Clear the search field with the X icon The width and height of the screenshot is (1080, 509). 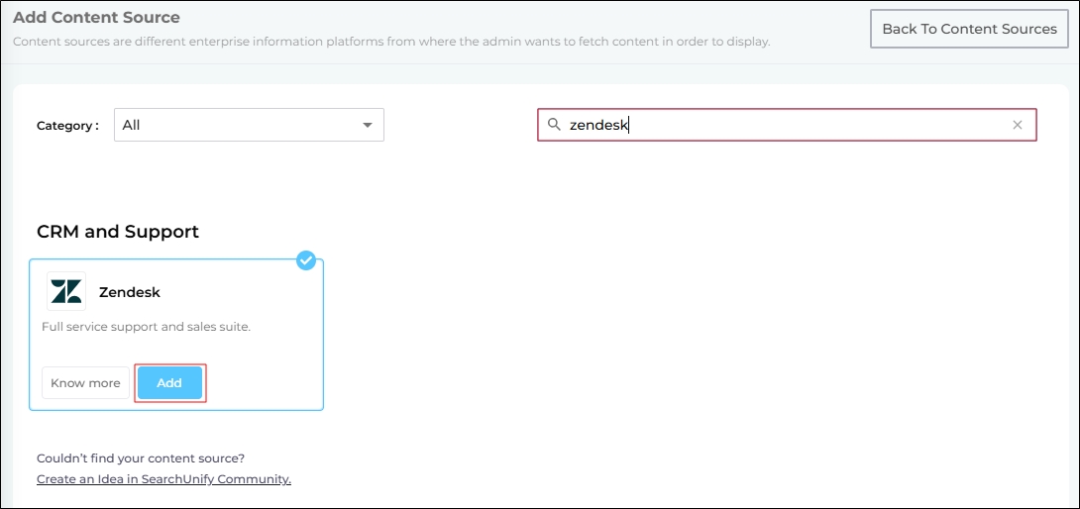coord(1017,125)
